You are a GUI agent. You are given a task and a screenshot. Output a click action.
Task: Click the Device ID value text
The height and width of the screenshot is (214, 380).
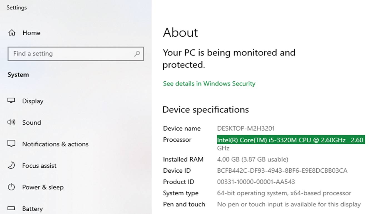[282, 170]
